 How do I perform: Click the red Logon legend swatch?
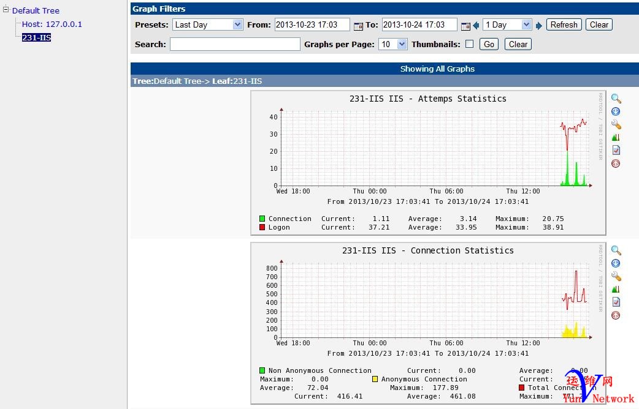(262, 227)
